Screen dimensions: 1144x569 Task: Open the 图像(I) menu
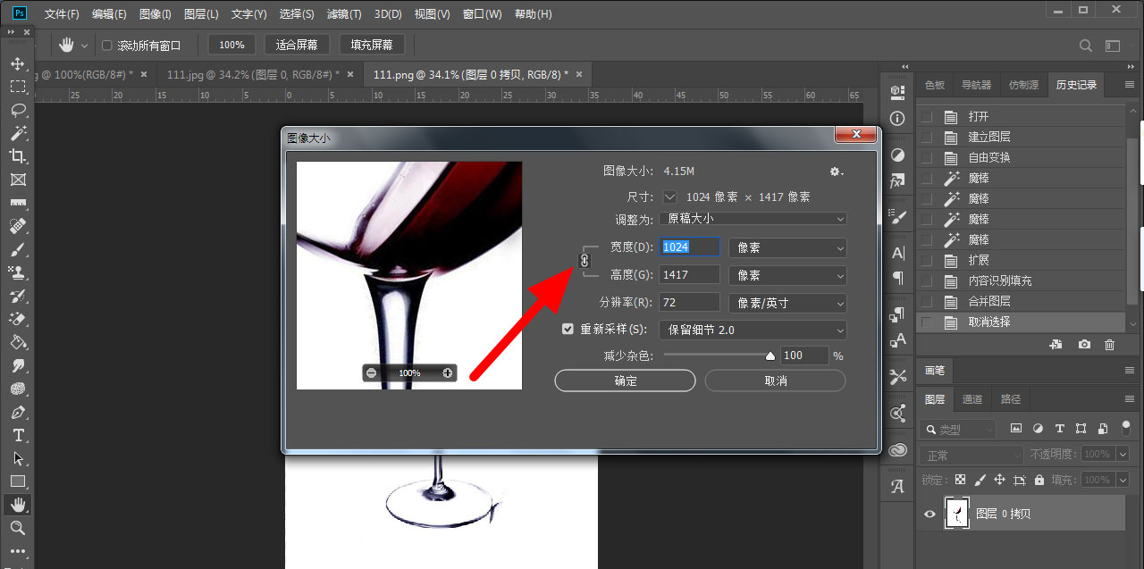pos(156,14)
